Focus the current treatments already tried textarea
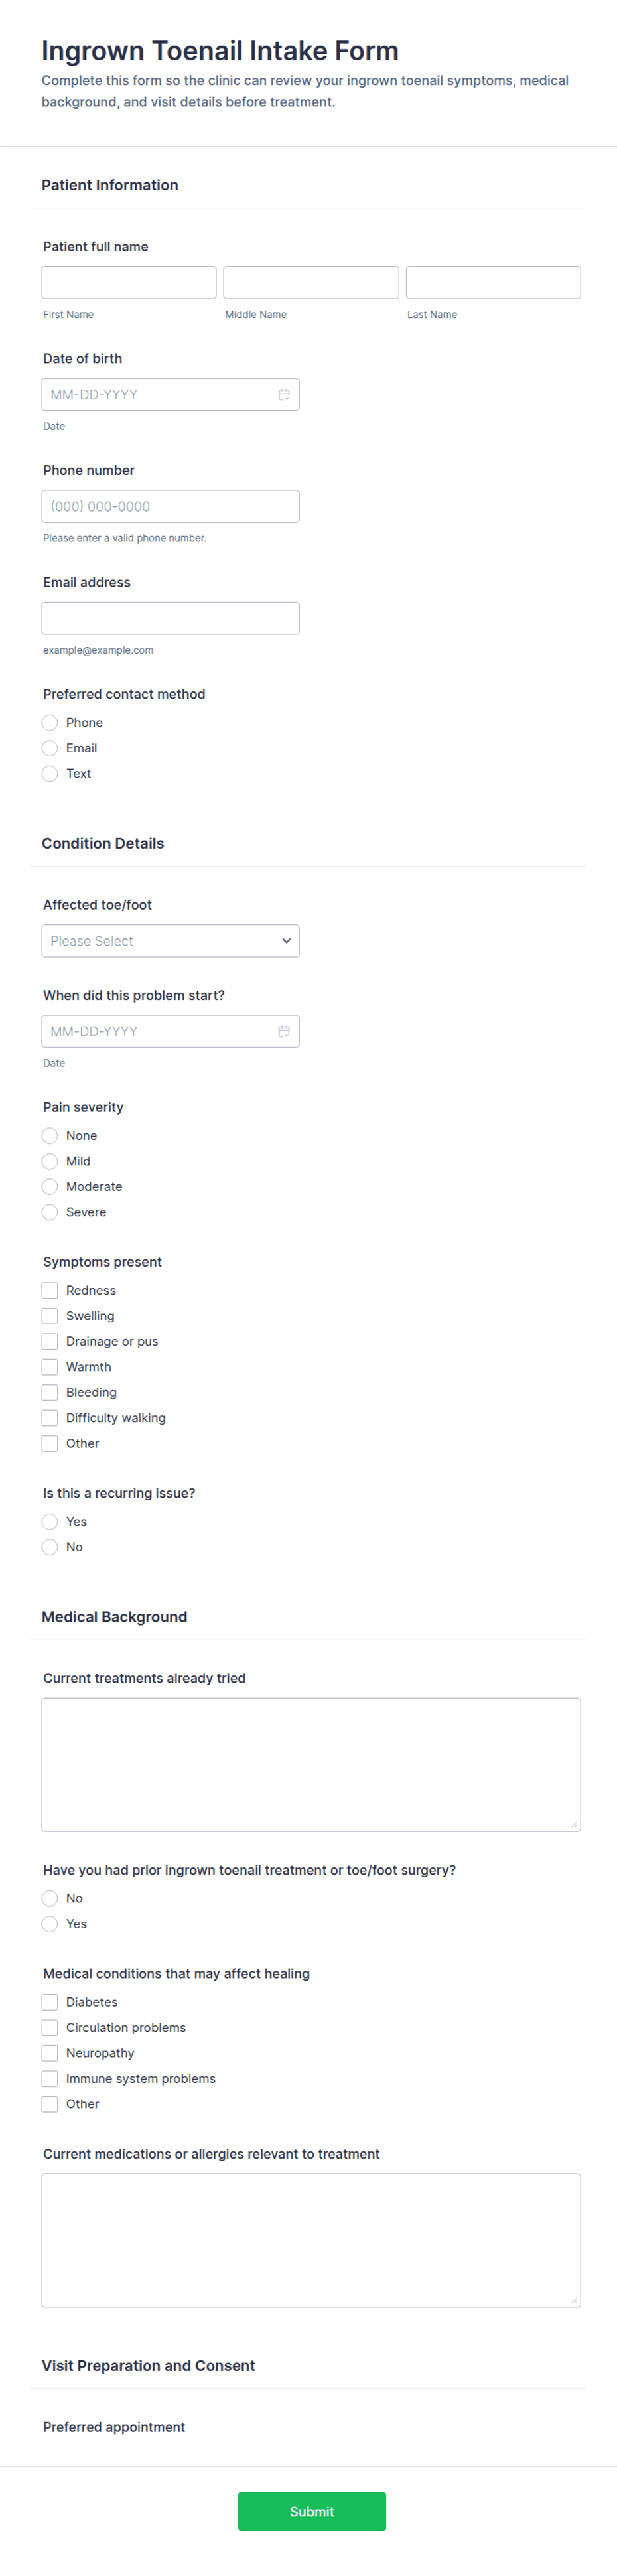Screen dimensions: 617x2564 click(x=310, y=1764)
